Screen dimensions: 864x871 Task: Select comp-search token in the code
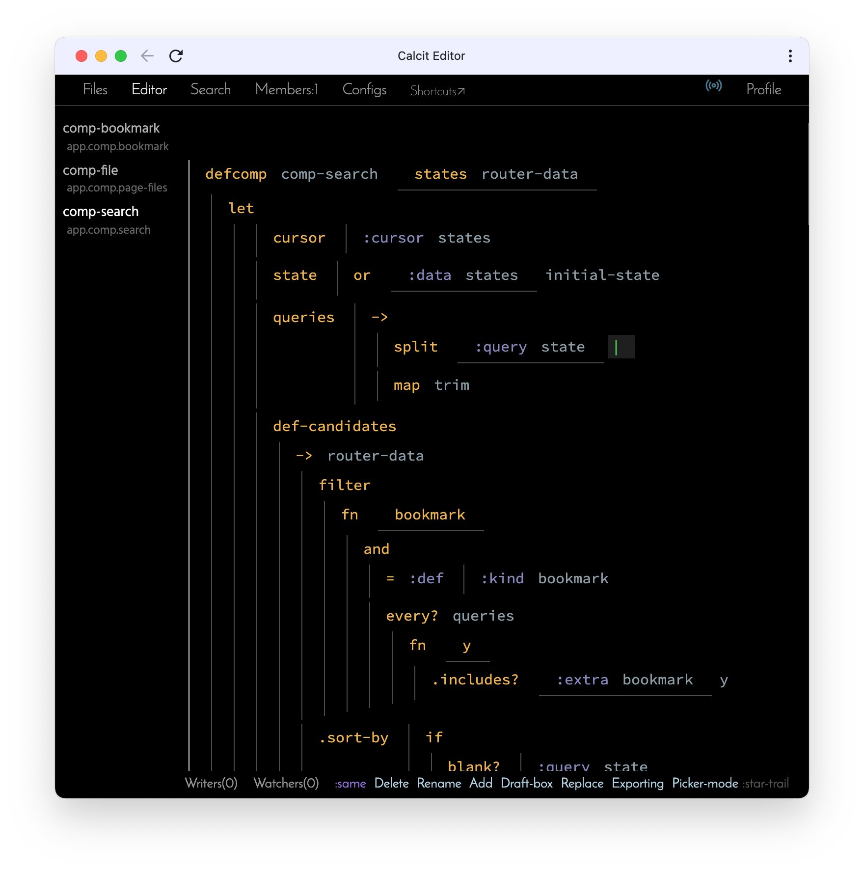point(329,174)
